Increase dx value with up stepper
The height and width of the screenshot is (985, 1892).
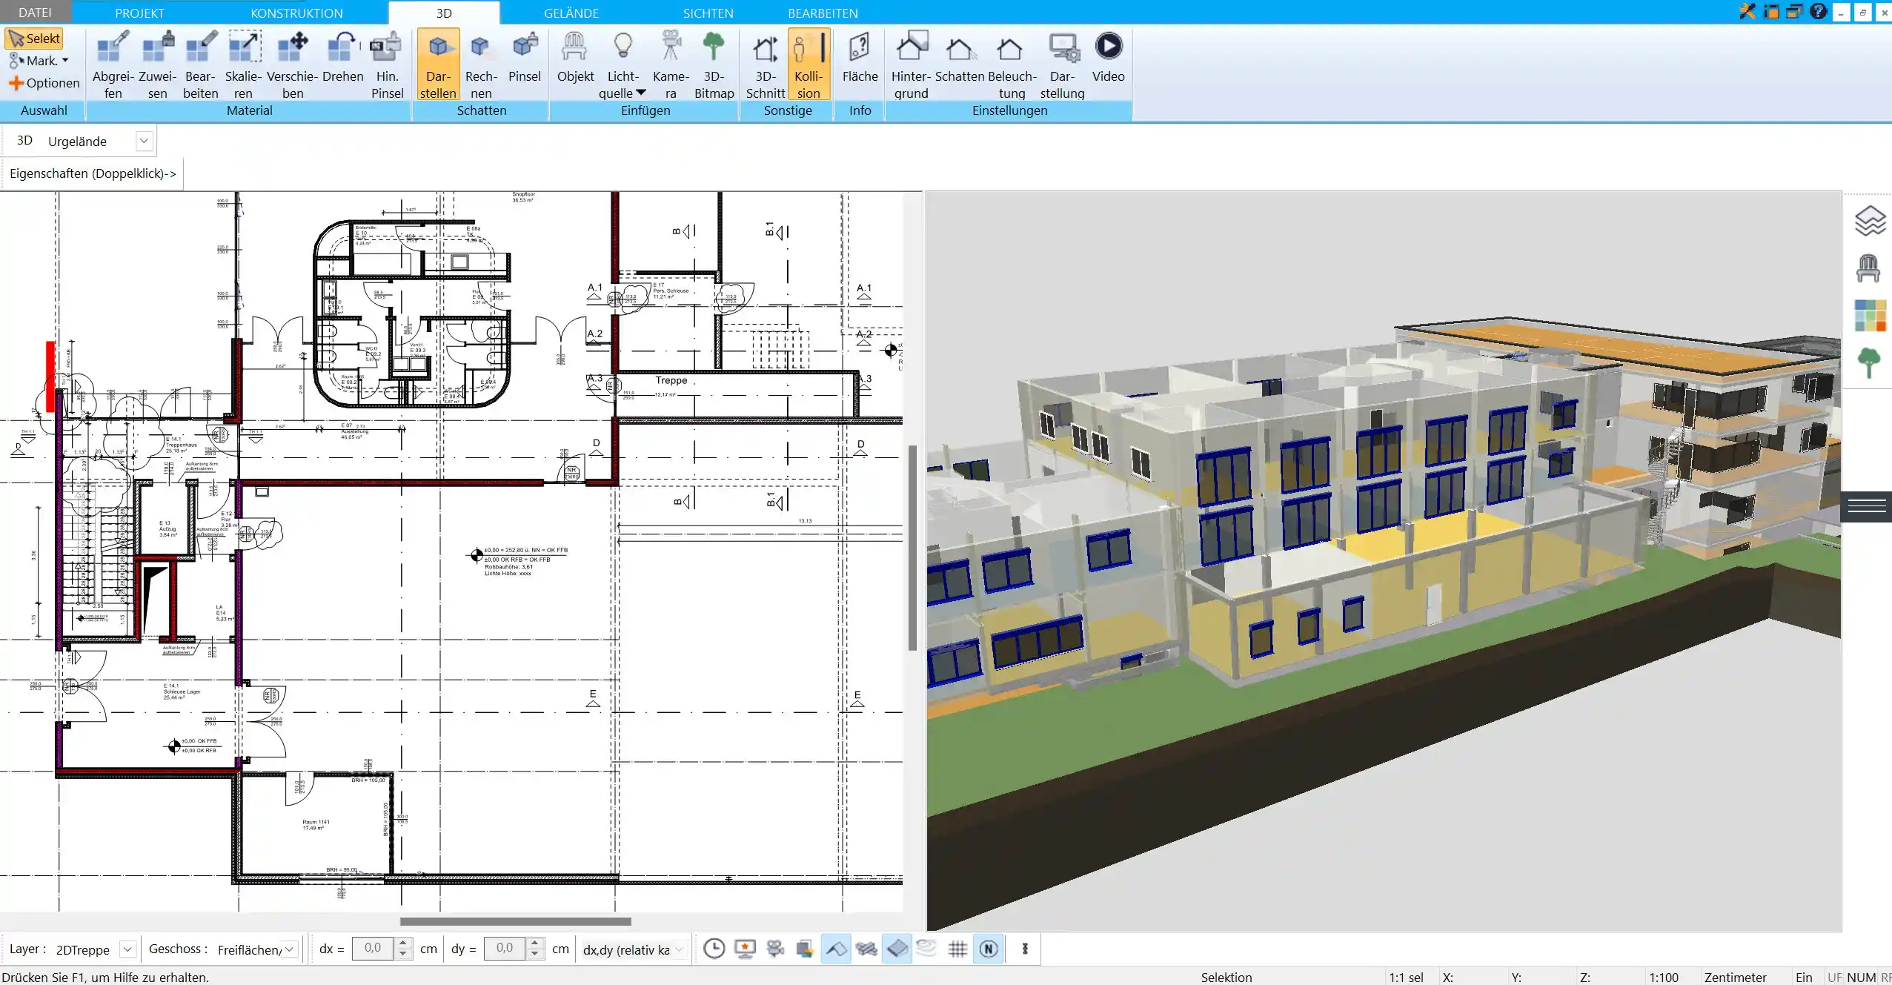[403, 943]
